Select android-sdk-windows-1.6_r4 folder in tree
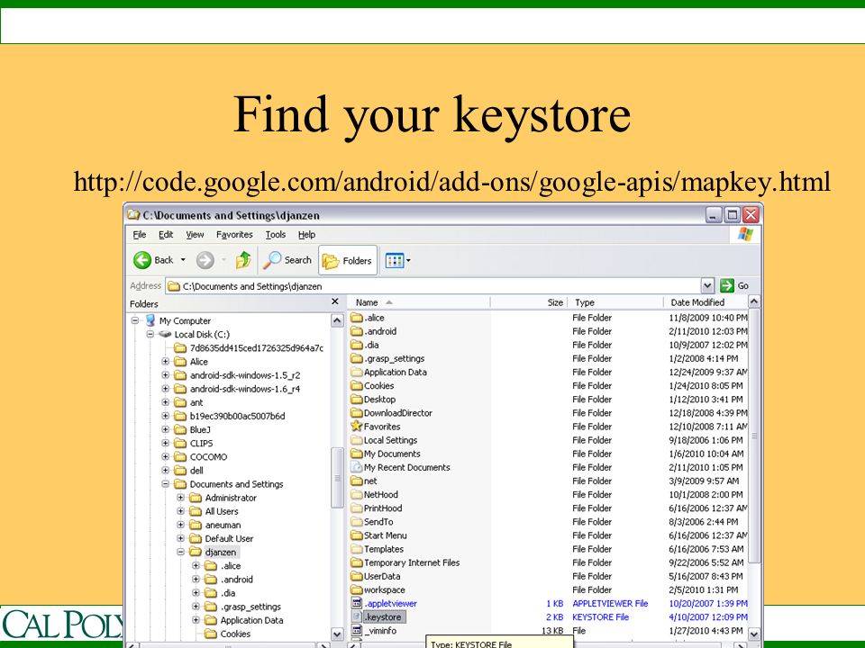 pos(245,389)
